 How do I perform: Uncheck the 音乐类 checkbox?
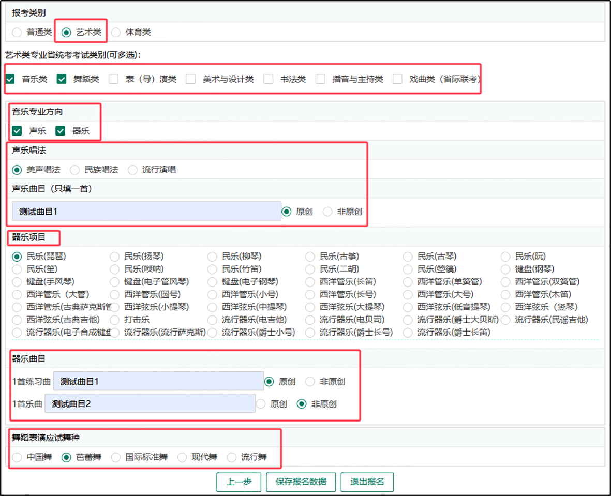(x=10, y=79)
